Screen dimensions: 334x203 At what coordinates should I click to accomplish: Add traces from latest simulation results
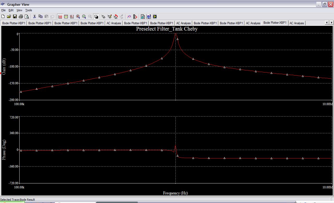point(135,16)
